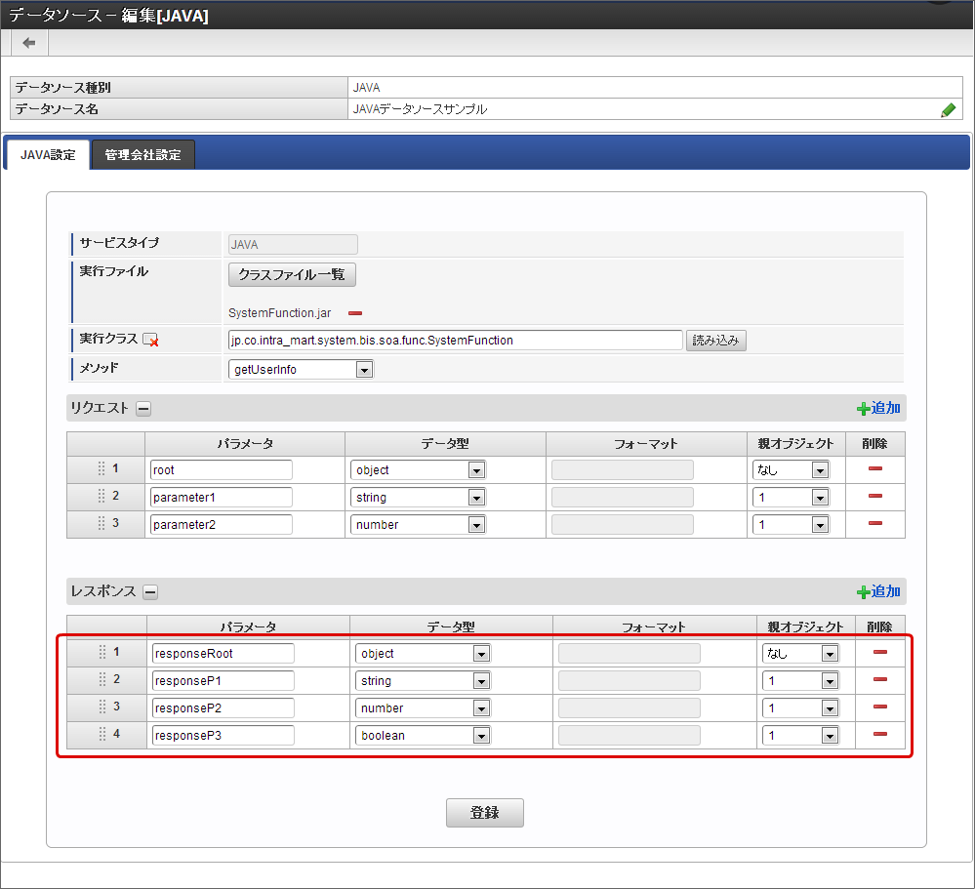The width and height of the screenshot is (975, 889).
Task: Collapse the リクエスト section
Action: point(142,409)
